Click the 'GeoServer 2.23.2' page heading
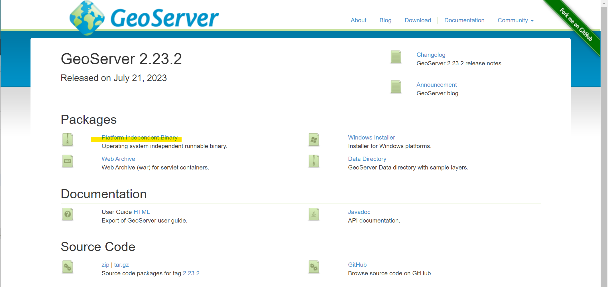 pyautogui.click(x=121, y=59)
